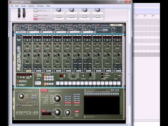Click mixer channel 1 level knob
The image size is (168, 126).
coord(22,27)
